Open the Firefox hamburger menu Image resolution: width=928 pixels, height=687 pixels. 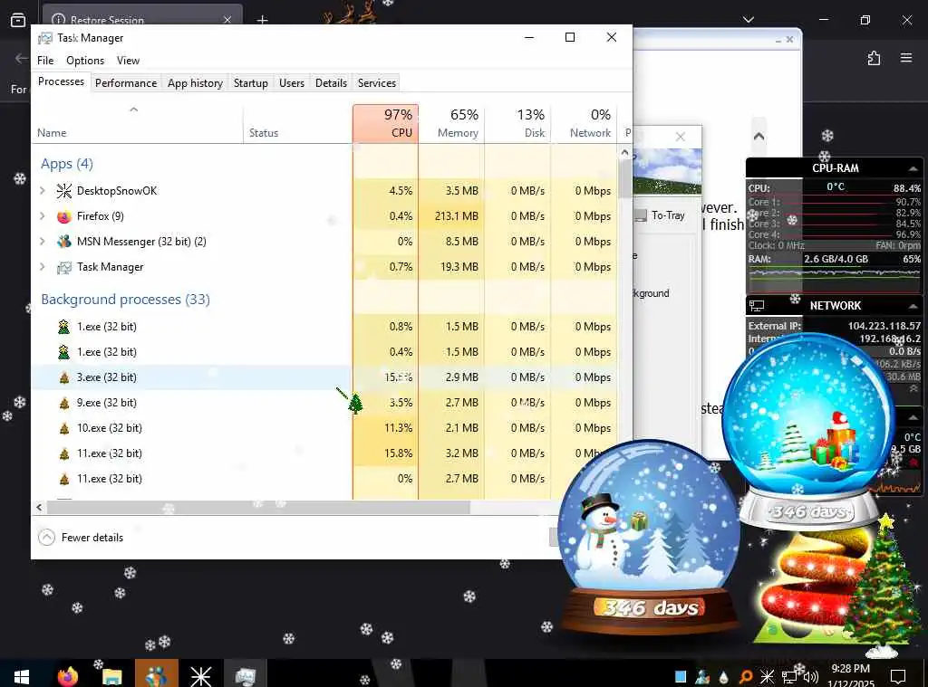tap(905, 58)
